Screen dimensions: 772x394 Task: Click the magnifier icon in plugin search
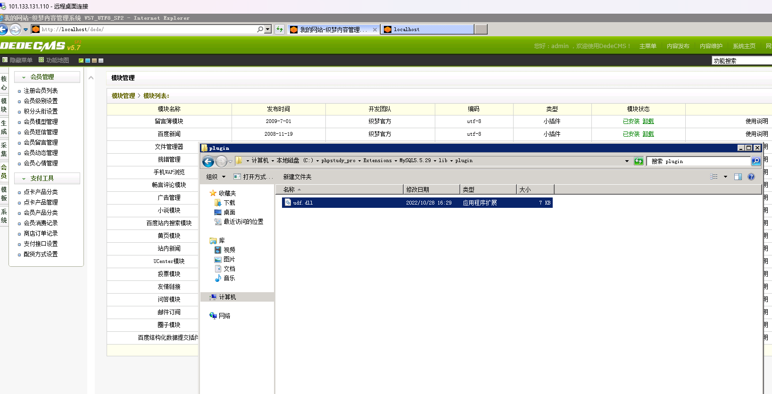(755, 161)
